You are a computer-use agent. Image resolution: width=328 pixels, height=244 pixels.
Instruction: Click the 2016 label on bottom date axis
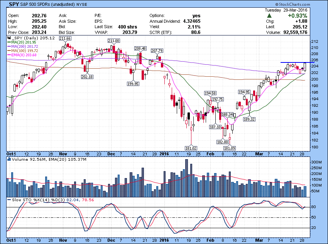pyautogui.click(x=164, y=240)
